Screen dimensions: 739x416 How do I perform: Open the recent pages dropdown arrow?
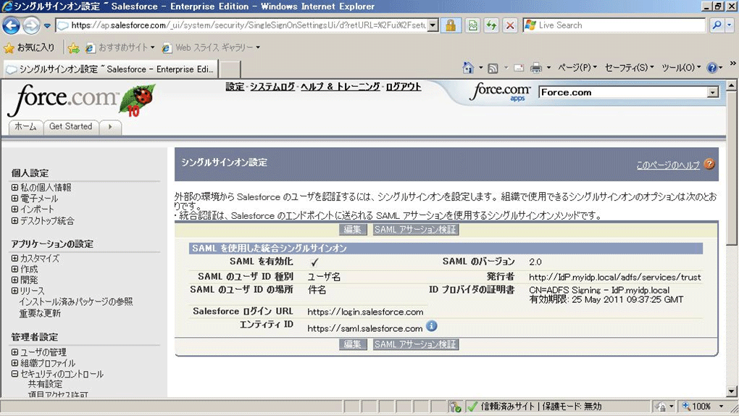pyautogui.click(x=47, y=26)
